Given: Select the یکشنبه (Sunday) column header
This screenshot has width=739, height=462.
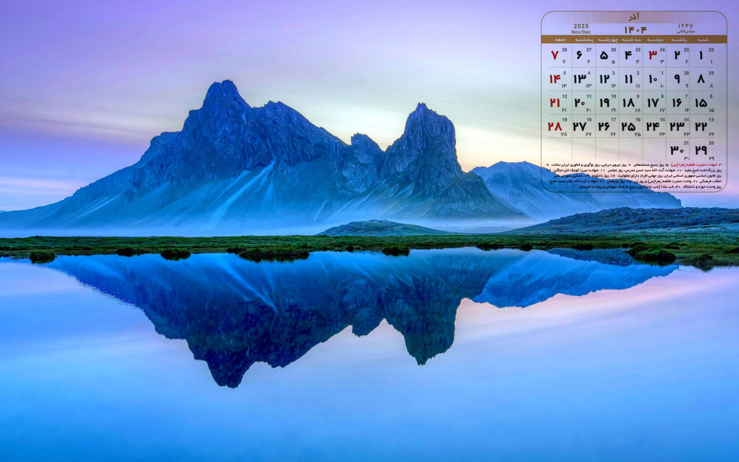Looking at the screenshot, I should (679, 40).
